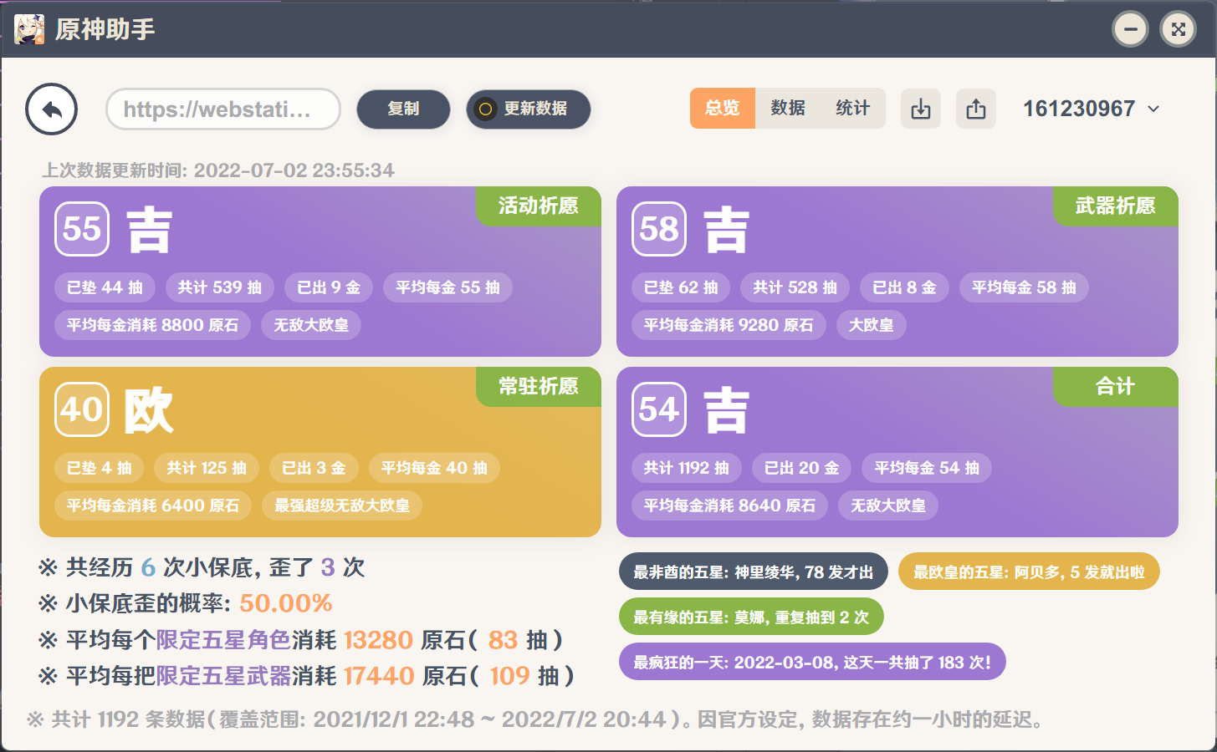The height and width of the screenshot is (752, 1217).
Task: Click the share/export icon
Action: point(975,109)
